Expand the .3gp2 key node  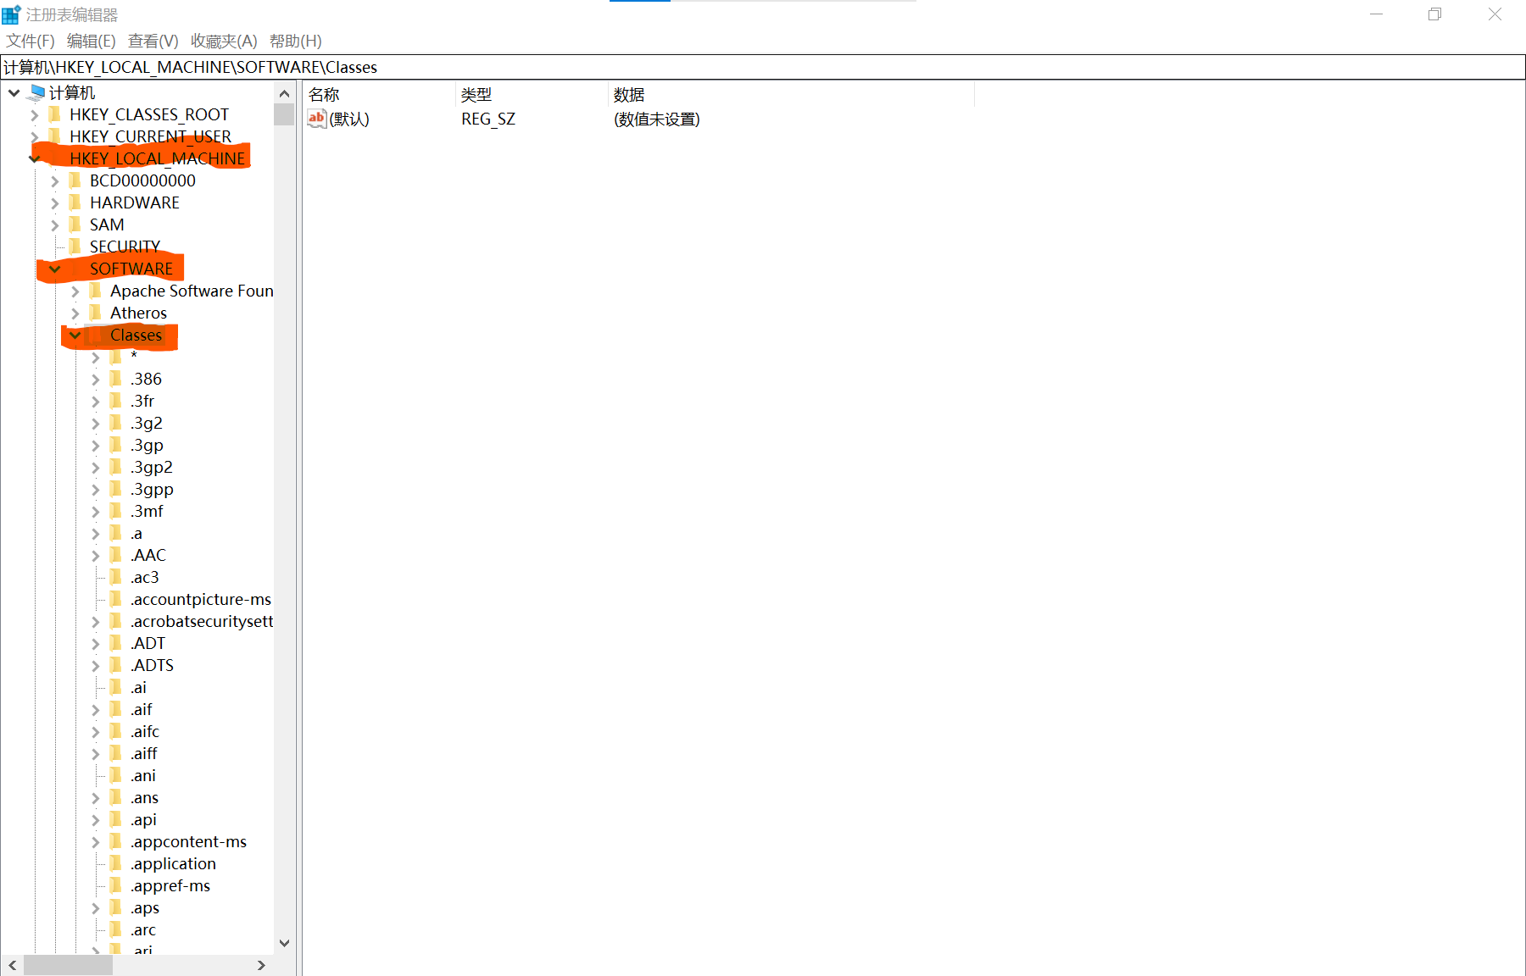[x=96, y=467]
